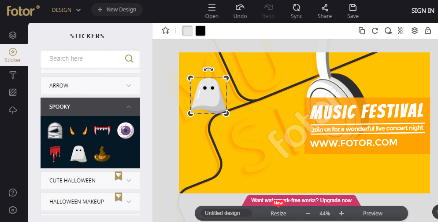Add the vampire fangs sticker

point(102,130)
